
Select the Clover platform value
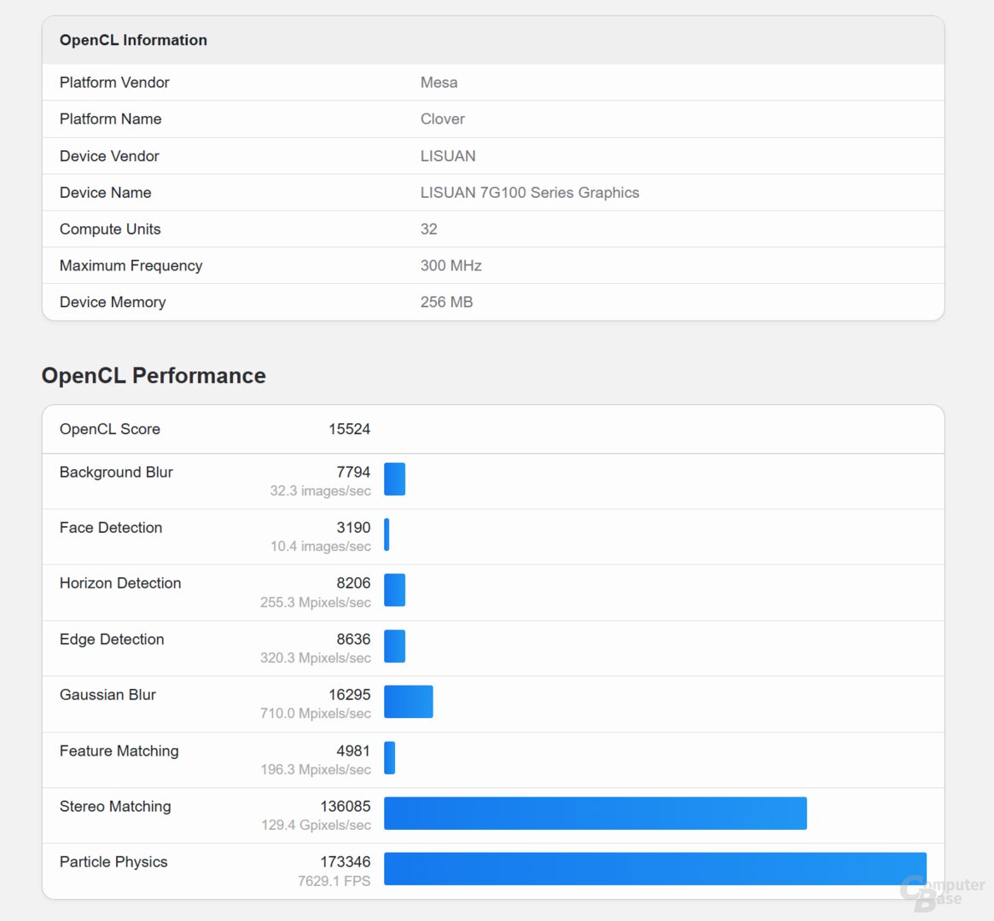pos(443,119)
